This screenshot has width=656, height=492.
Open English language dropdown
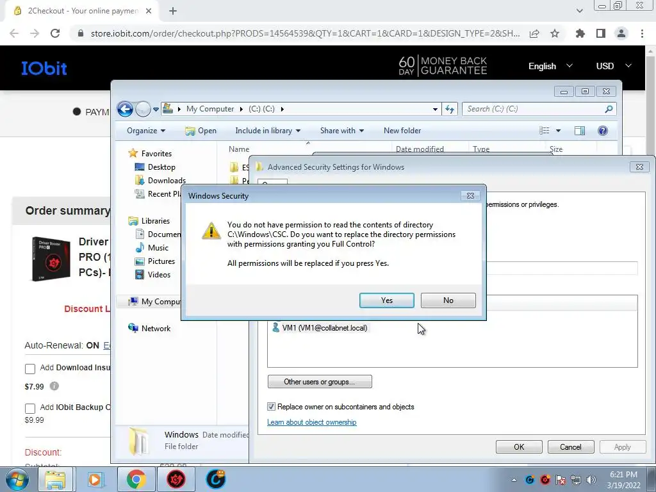pyautogui.click(x=550, y=66)
